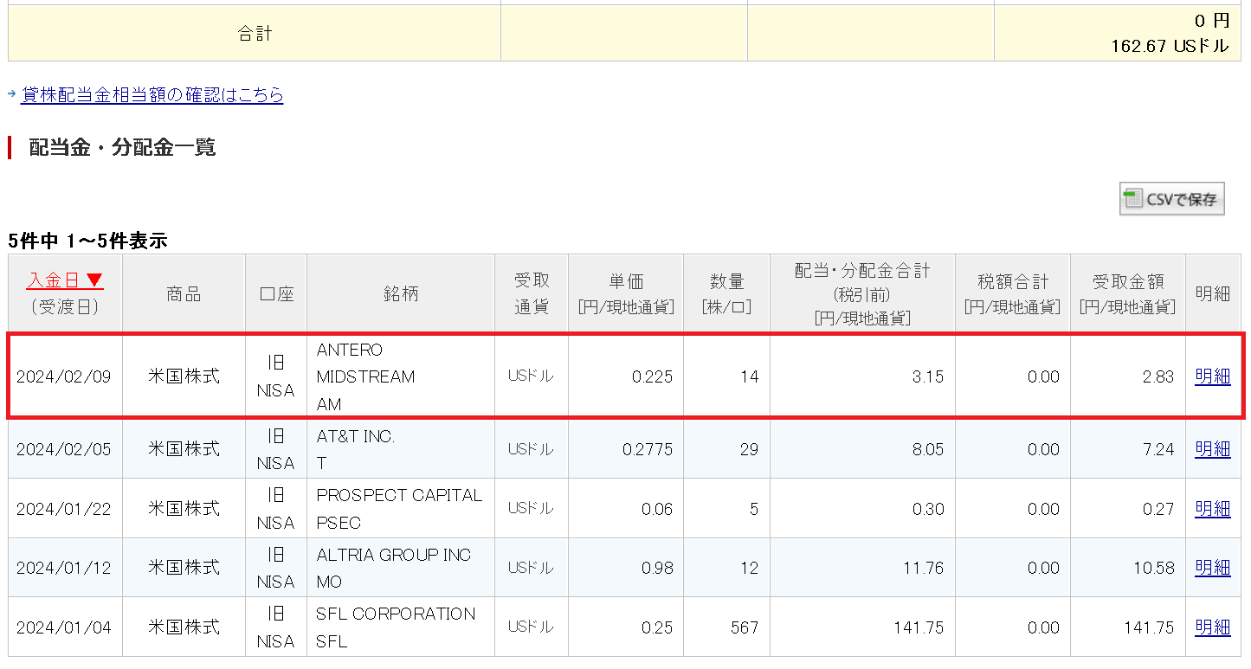
Task: Select the date 2024/02/09 cell
Action: click(x=65, y=376)
